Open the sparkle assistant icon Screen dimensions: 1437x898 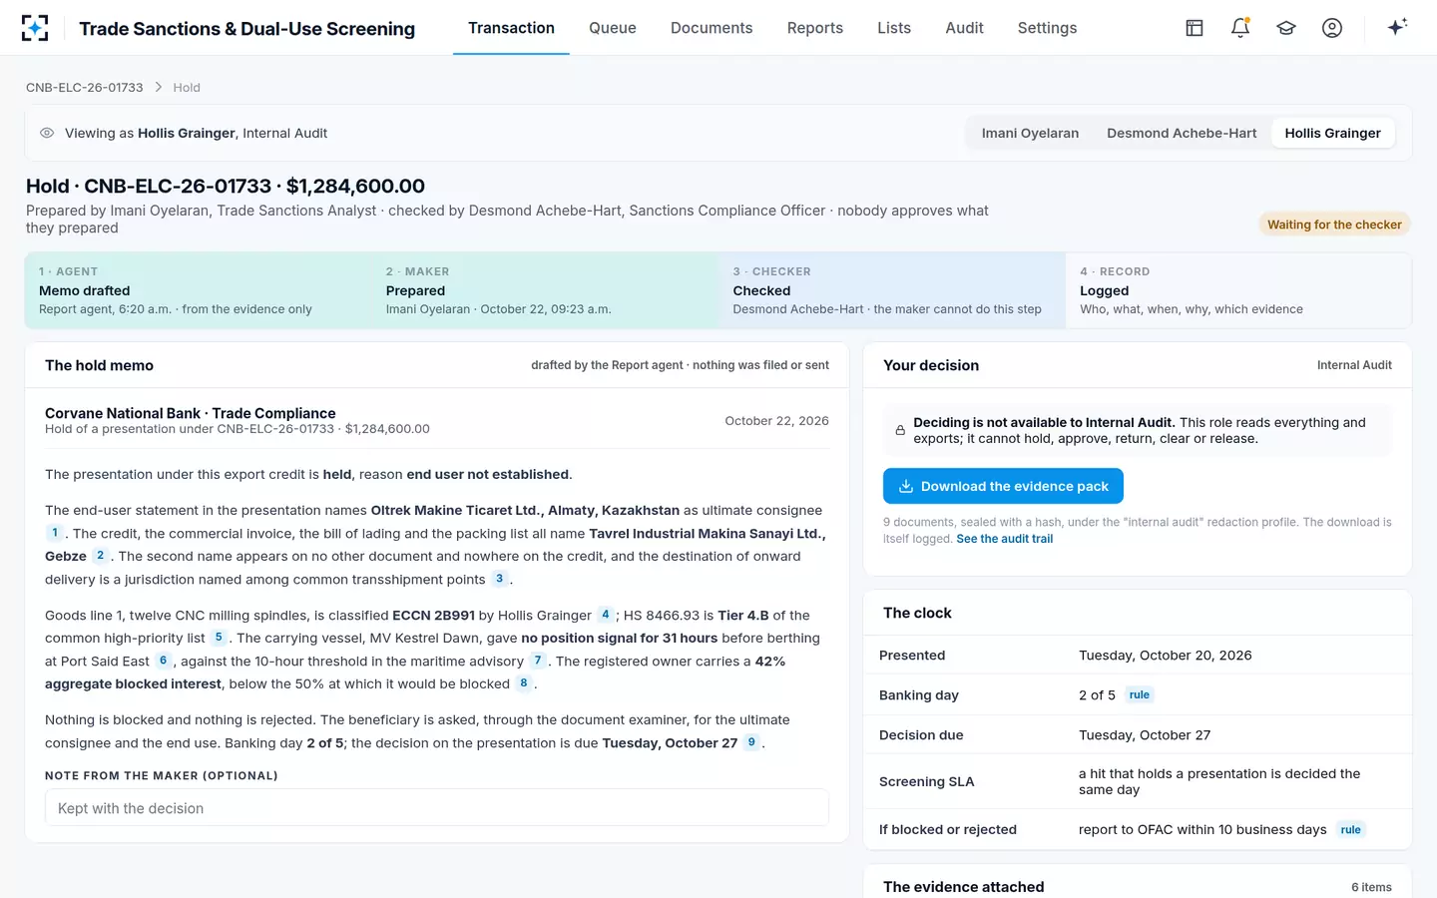pos(1397,27)
